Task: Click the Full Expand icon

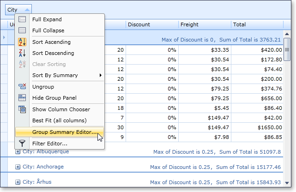Action: [x=22, y=20]
